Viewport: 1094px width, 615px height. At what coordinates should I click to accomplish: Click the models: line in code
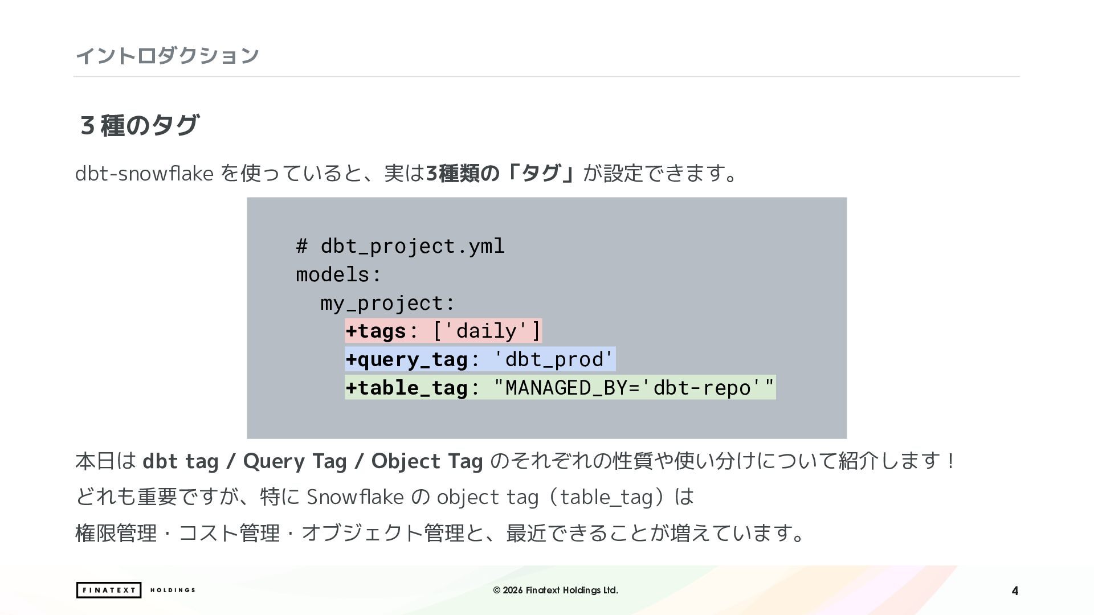click(x=338, y=274)
